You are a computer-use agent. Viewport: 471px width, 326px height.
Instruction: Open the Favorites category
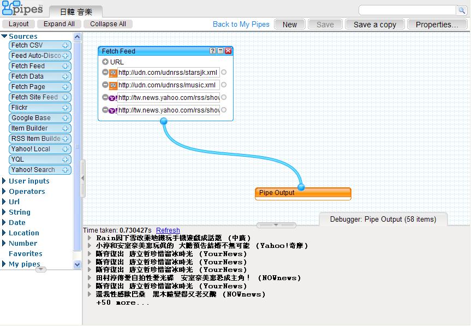coord(26,253)
